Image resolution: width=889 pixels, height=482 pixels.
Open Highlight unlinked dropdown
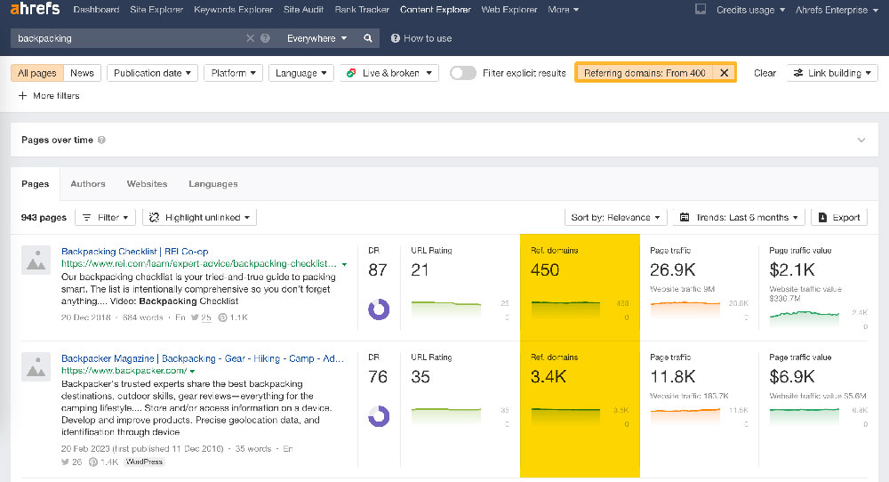coord(199,217)
